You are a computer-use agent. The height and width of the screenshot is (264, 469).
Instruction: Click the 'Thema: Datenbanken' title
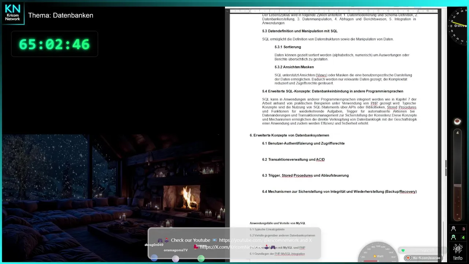pos(61,15)
